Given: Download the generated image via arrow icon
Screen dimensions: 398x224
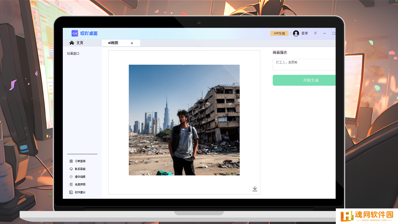Looking at the screenshot, I should click(x=255, y=189).
